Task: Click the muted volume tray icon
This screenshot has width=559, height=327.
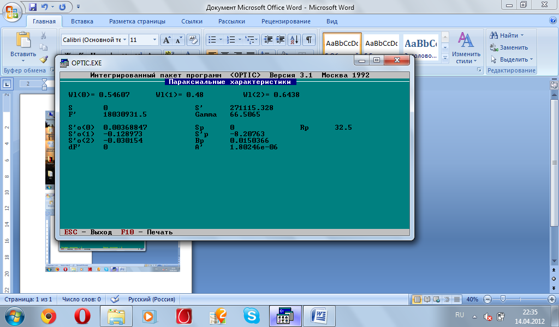Action: click(487, 316)
